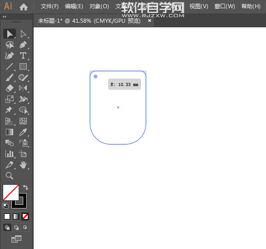Choose the Reflect tool
The height and width of the screenshot is (249, 266).
click(x=23, y=88)
